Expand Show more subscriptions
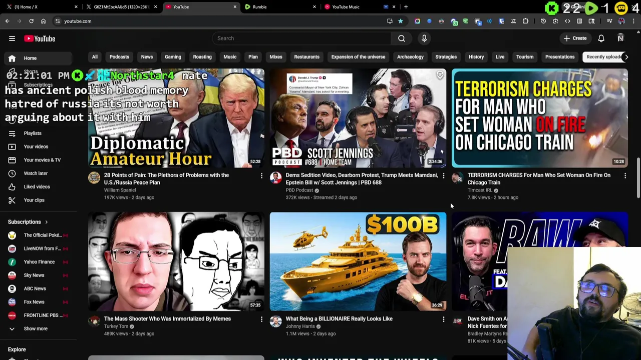This screenshot has height=360, width=641. [x=39, y=328]
